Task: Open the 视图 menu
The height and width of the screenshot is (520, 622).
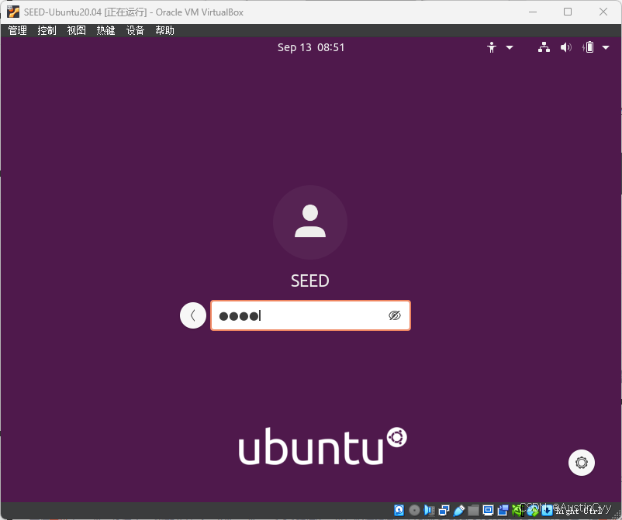Action: tap(76, 30)
